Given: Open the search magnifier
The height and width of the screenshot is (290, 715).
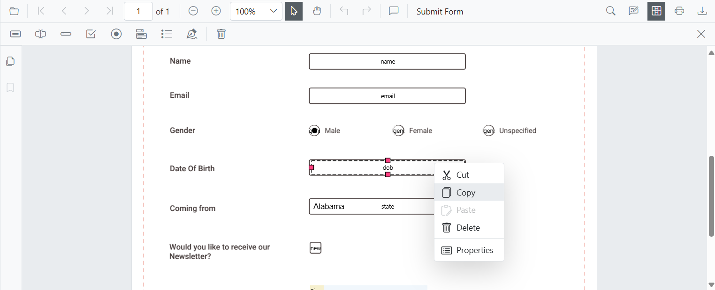Looking at the screenshot, I should click(610, 11).
